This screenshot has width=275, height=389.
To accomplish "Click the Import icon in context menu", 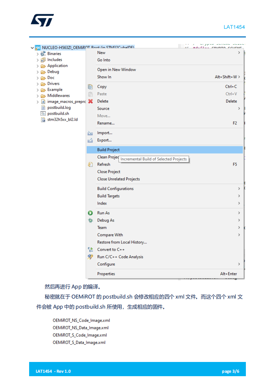I will pyautogui.click(x=90, y=133).
